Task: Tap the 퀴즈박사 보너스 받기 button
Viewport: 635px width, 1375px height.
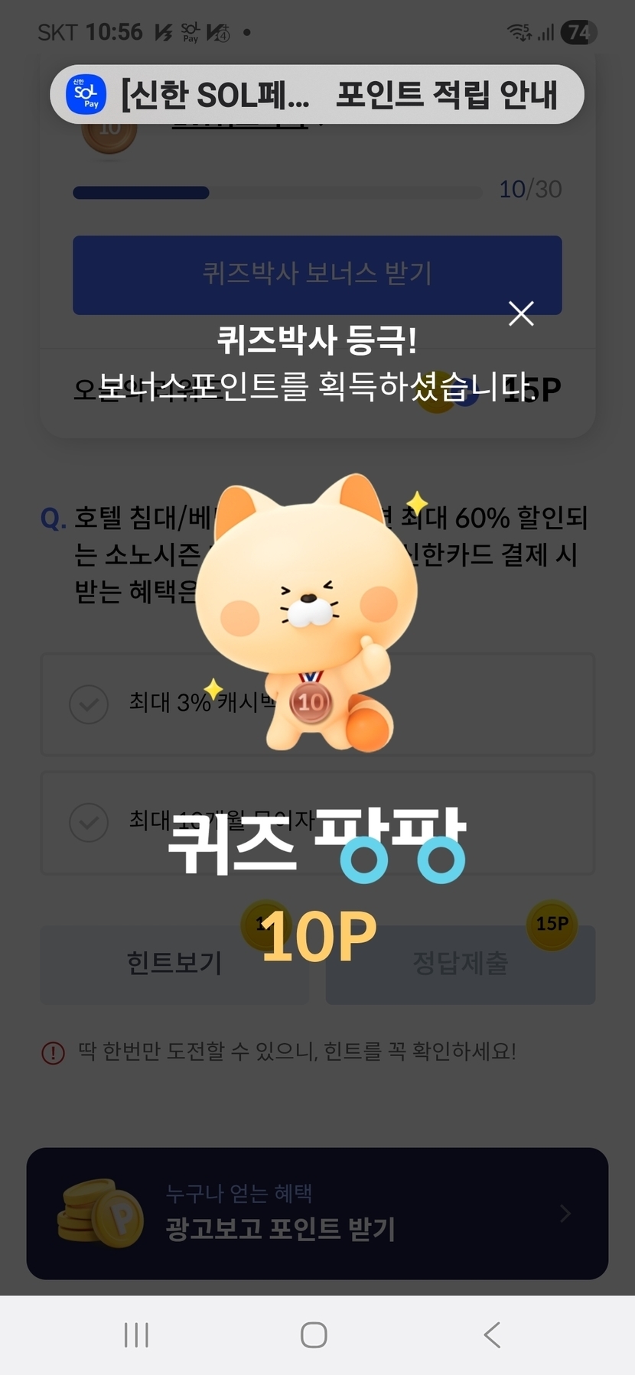Action: click(x=317, y=275)
